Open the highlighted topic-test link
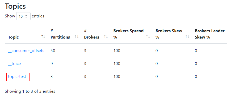This screenshot has width=227, height=98. [x=17, y=76]
